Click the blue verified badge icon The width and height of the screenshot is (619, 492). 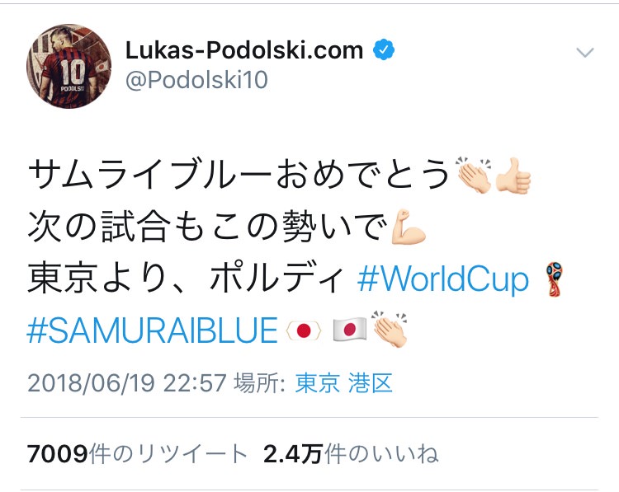click(384, 50)
